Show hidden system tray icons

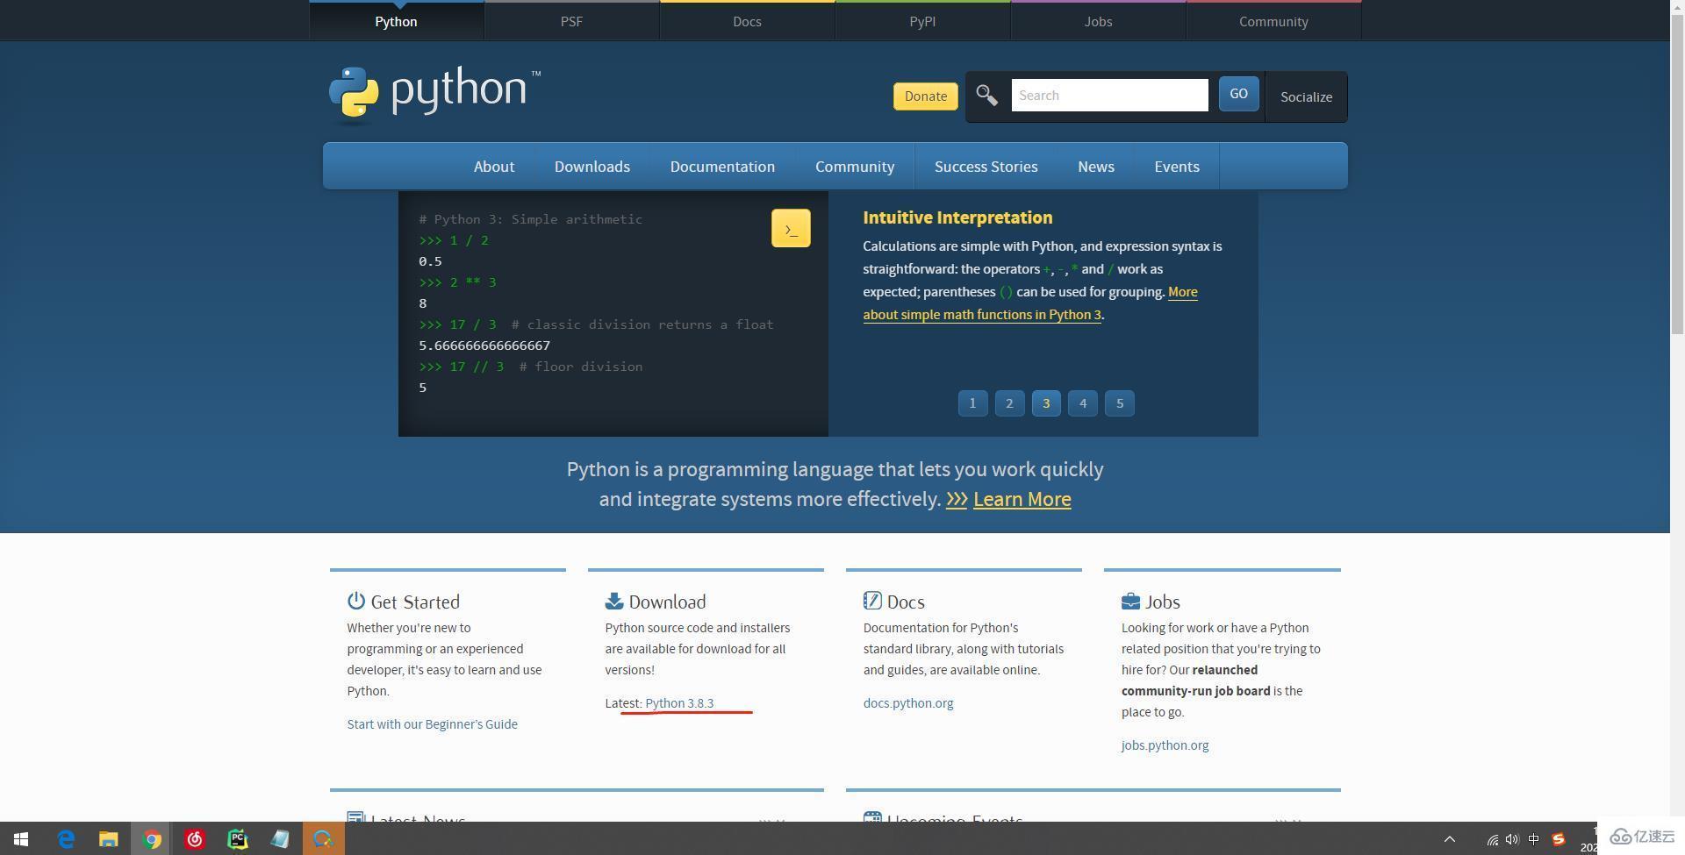1450,839
